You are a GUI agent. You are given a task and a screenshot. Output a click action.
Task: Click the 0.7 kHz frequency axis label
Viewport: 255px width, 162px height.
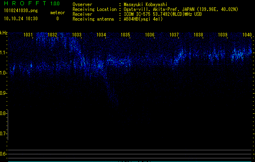pos(3,134)
